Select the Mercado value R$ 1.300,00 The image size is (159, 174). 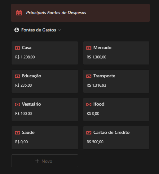point(96,57)
